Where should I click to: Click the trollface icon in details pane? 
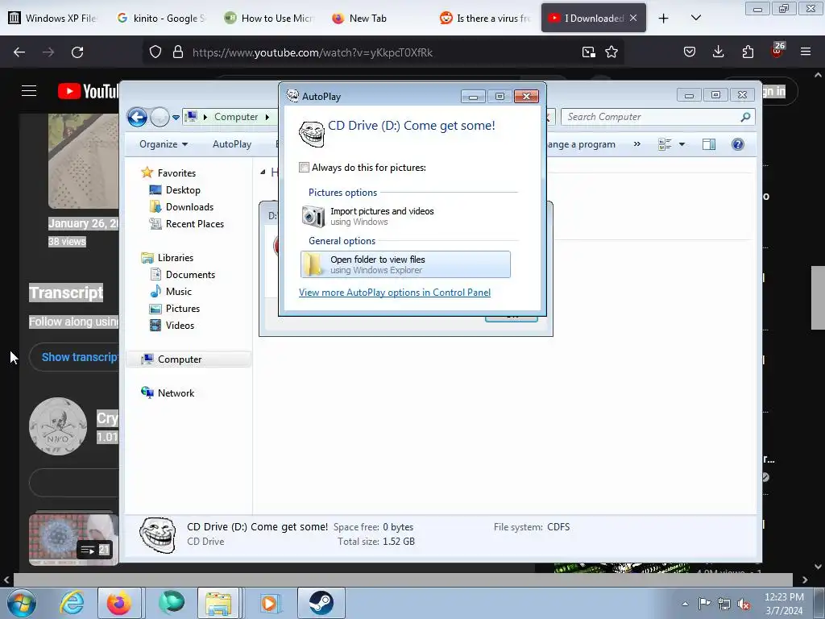click(157, 534)
